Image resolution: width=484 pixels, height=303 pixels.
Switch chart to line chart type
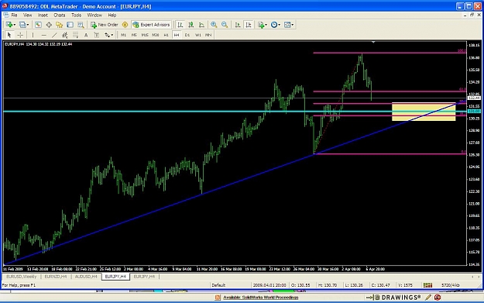(201, 25)
